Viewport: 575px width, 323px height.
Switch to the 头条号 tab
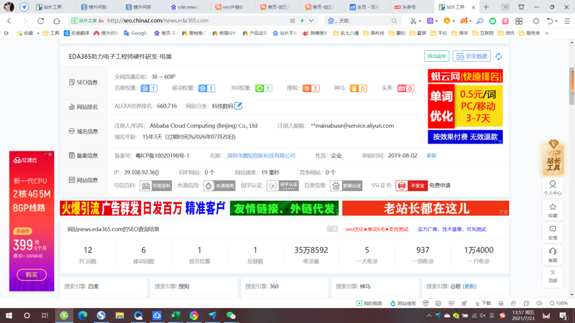tap(410, 7)
